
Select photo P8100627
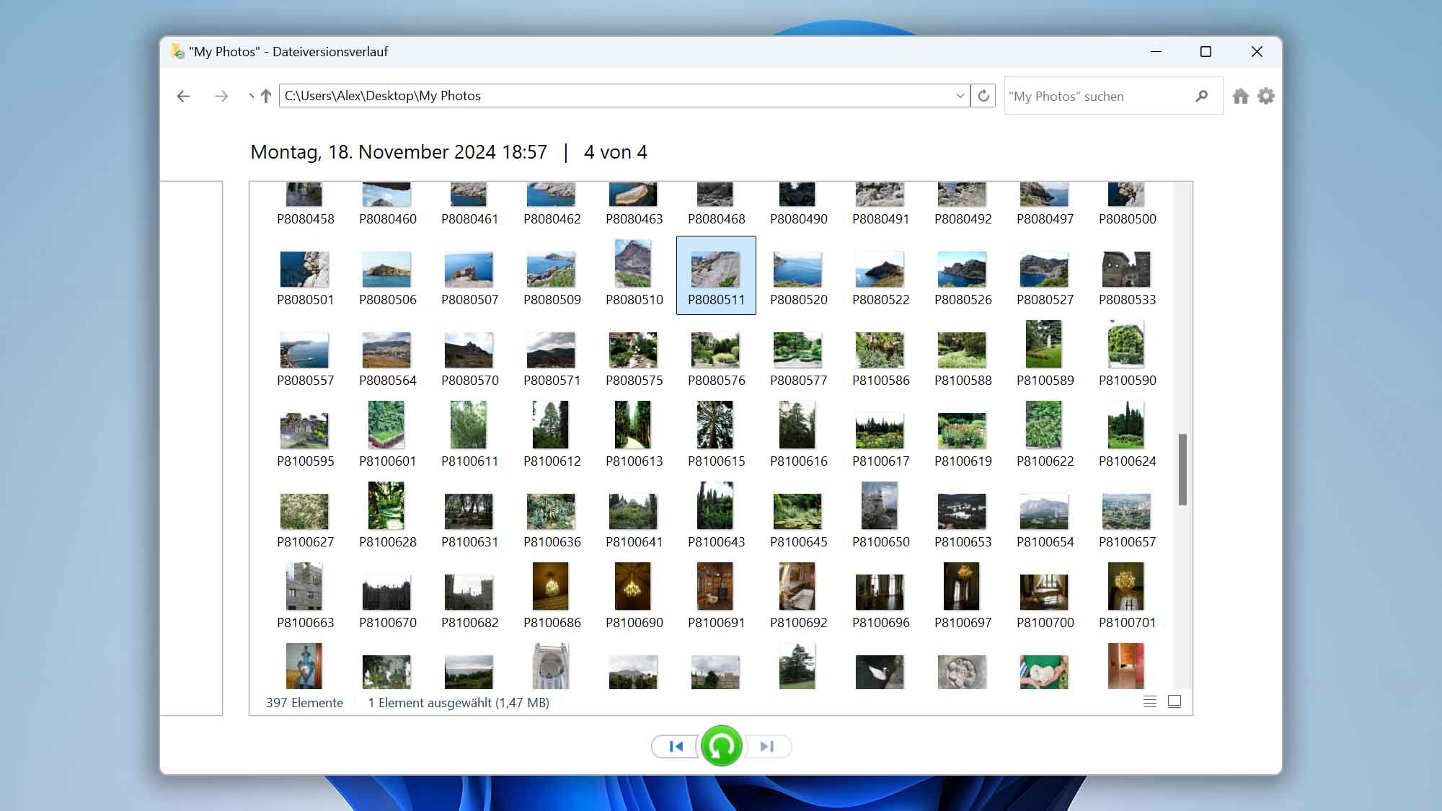306,518
